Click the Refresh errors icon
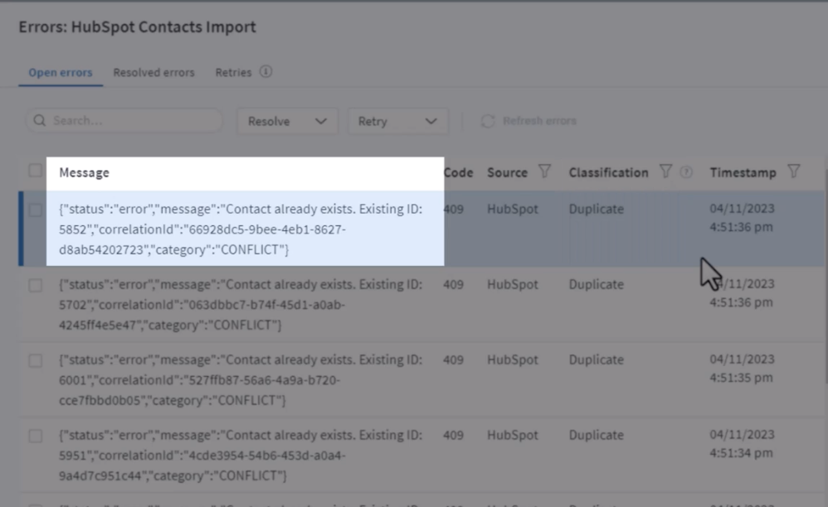Screen dimensions: 828x507 click(x=489, y=120)
